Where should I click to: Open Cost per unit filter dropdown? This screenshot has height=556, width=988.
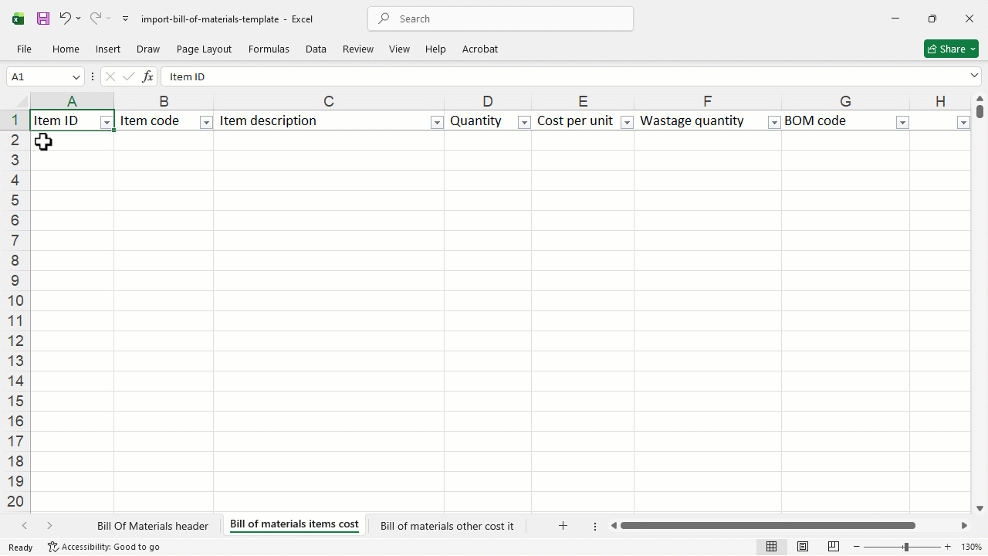tap(627, 123)
